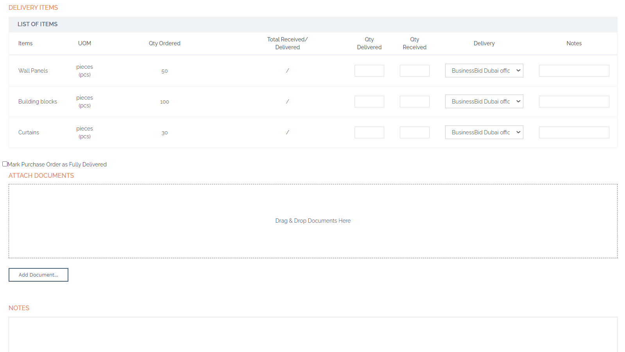
Task: Click the Building blocks item name
Action: click(x=38, y=102)
